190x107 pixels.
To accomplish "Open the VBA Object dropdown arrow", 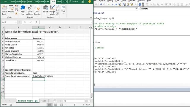I will point(137,9).
